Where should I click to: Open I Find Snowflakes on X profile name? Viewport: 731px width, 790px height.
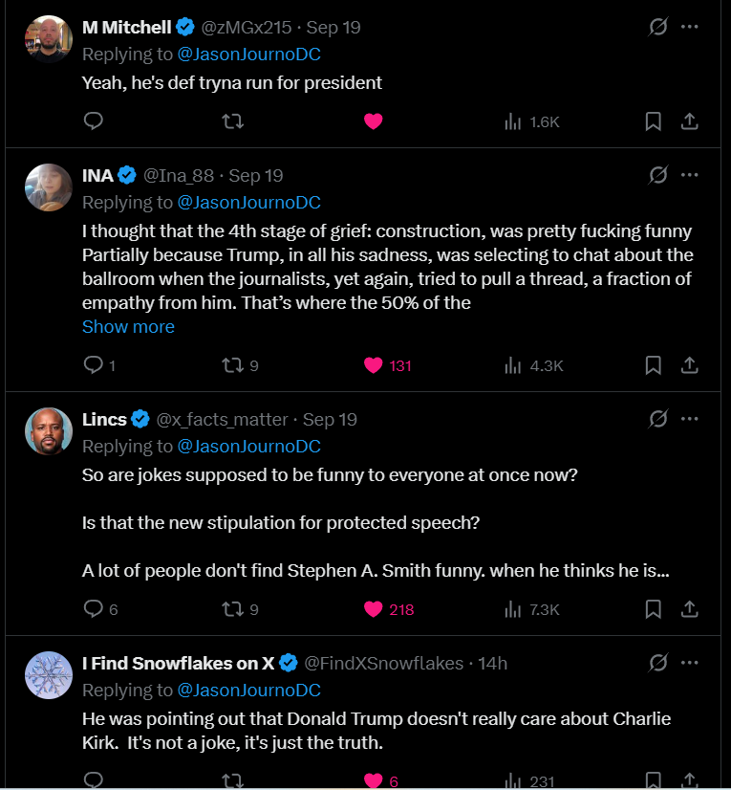179,663
